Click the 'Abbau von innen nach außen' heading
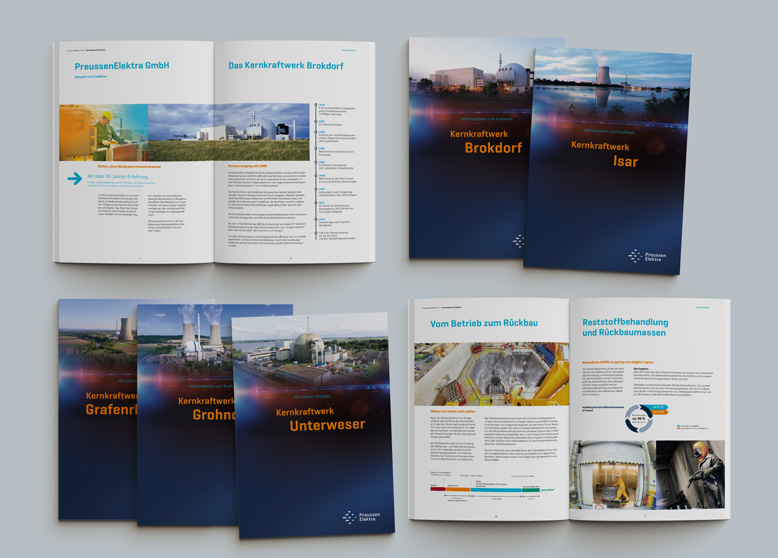 453,411
